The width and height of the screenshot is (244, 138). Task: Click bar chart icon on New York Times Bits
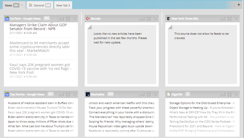[223, 19]
